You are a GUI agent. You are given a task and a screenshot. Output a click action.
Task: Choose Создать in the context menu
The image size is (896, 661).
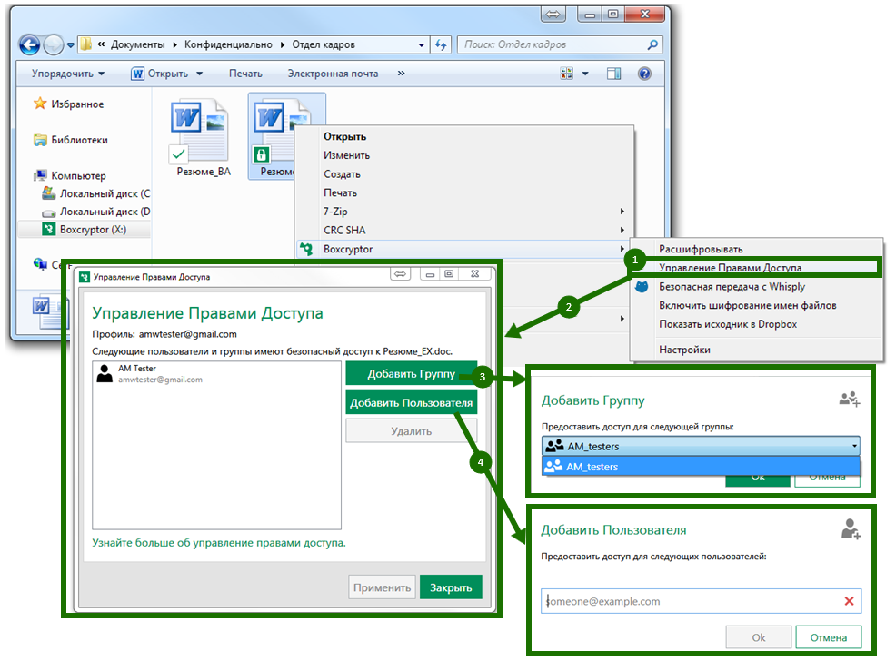tap(464, 174)
